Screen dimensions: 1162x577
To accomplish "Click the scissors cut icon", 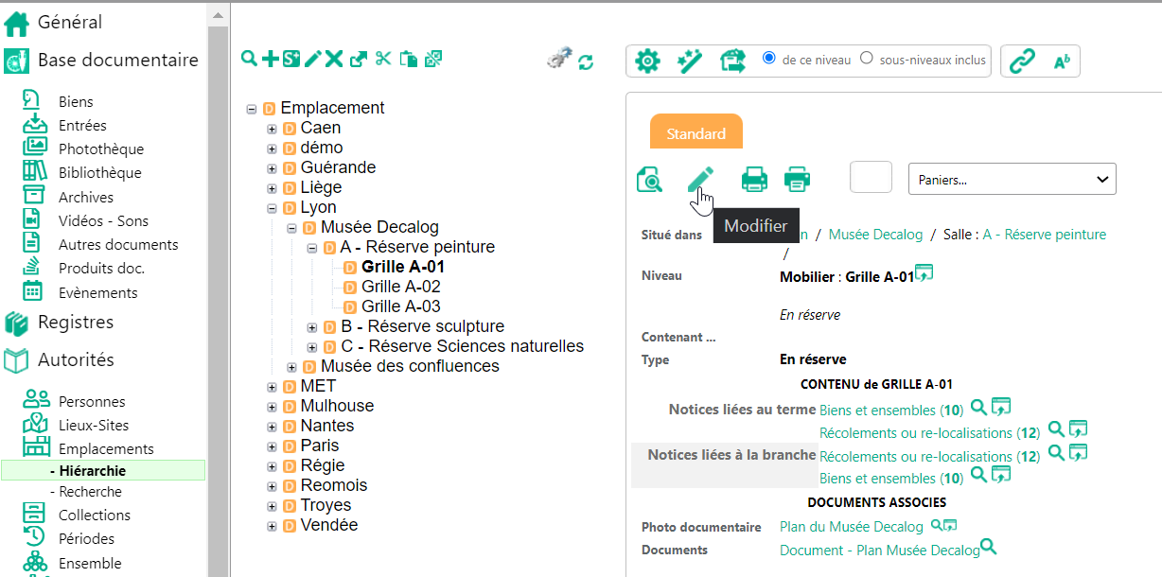I will tap(382, 60).
